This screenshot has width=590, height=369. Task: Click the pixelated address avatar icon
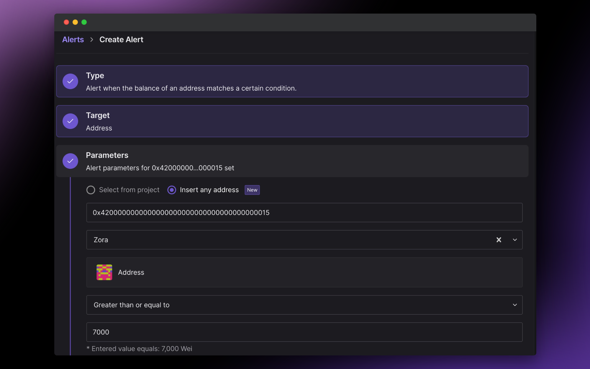pos(104,272)
